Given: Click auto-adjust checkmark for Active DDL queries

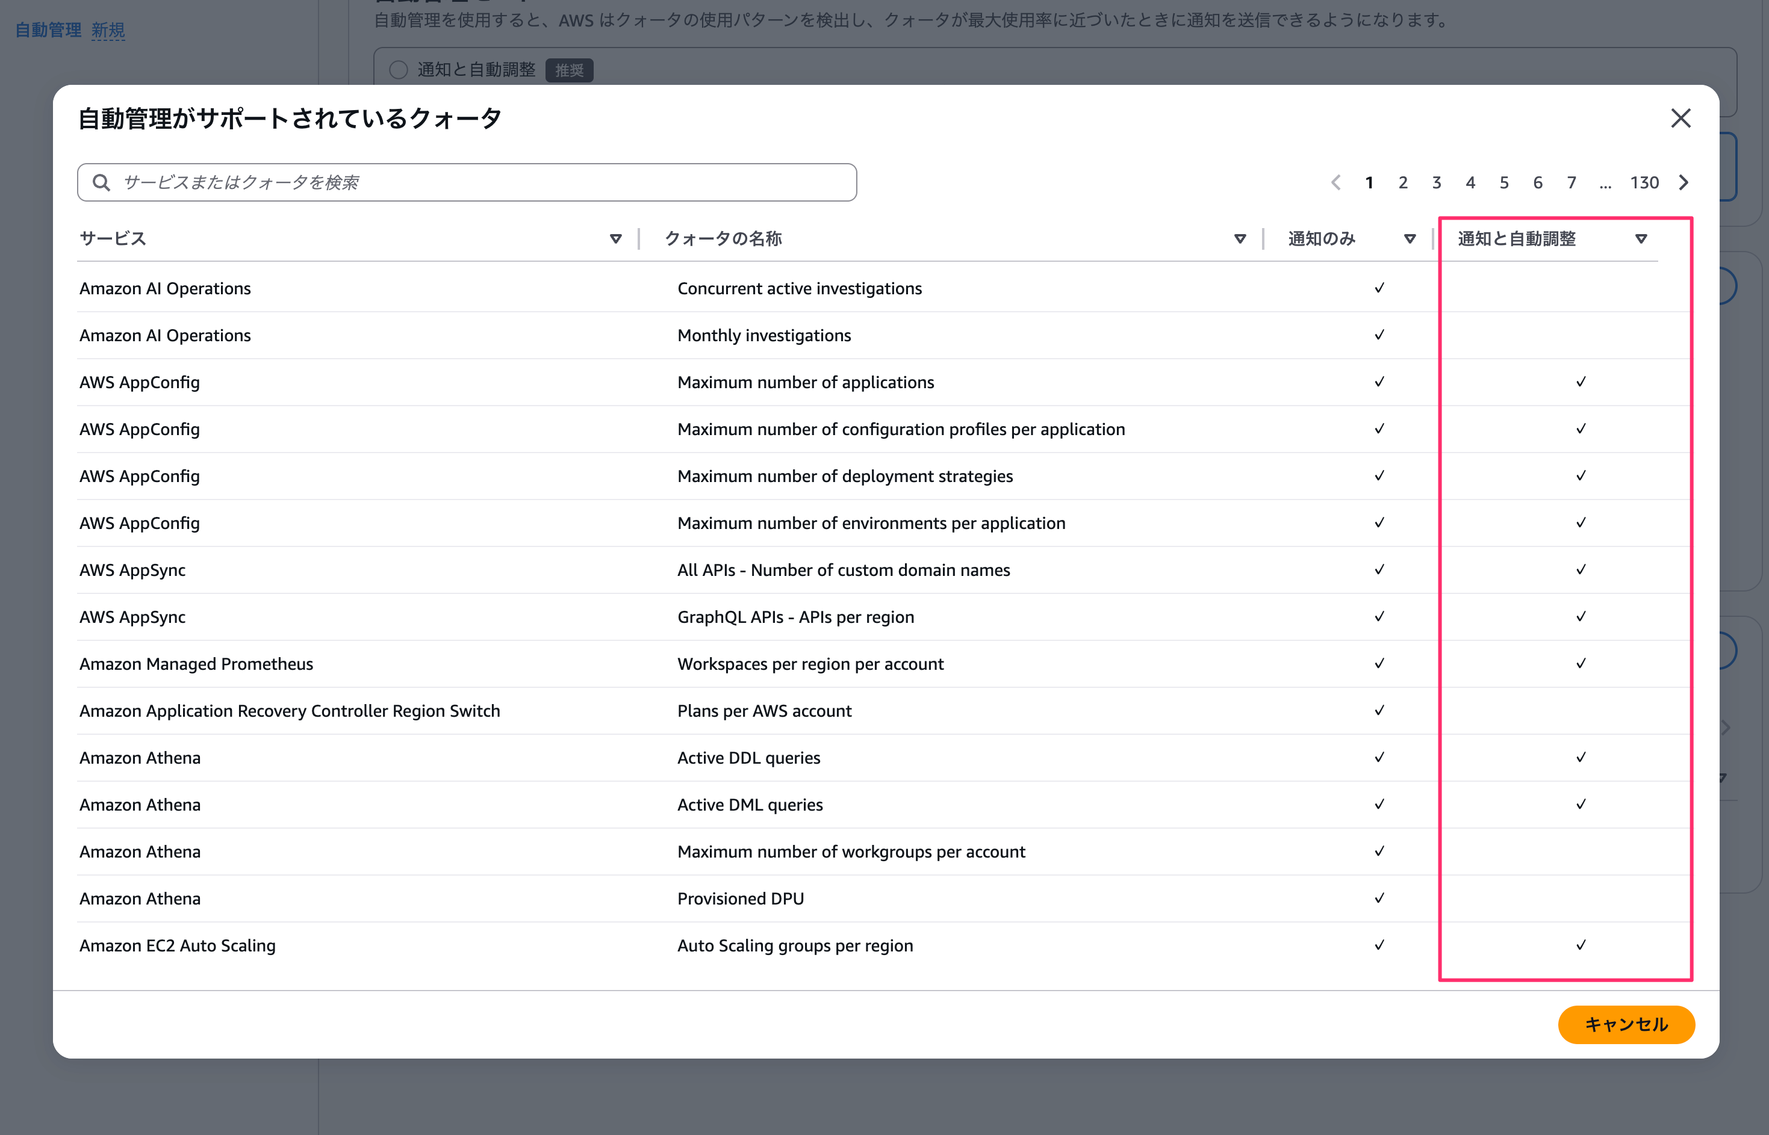Looking at the screenshot, I should coord(1580,758).
